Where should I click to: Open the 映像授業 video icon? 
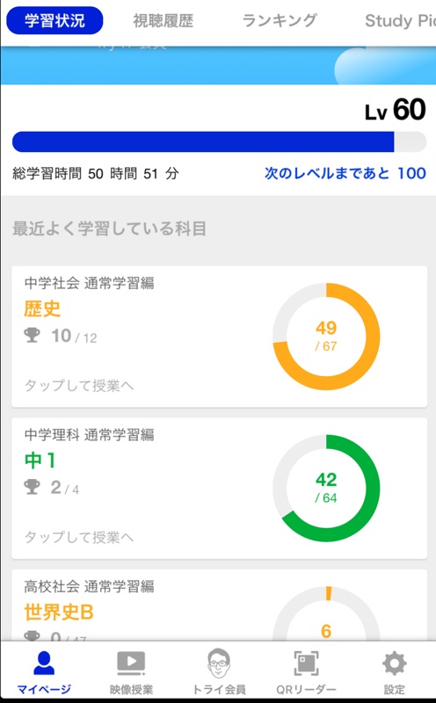point(131,663)
